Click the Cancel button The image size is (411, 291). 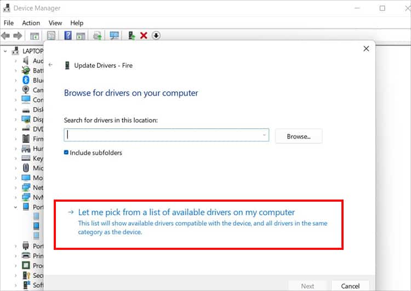tap(350, 286)
